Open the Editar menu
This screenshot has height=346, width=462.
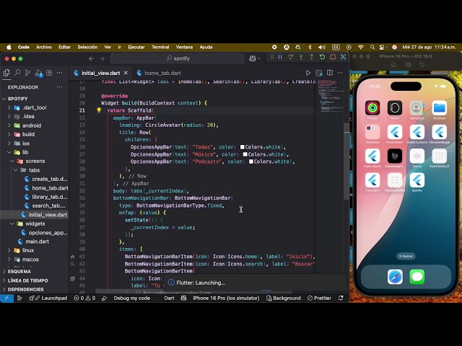click(64, 47)
